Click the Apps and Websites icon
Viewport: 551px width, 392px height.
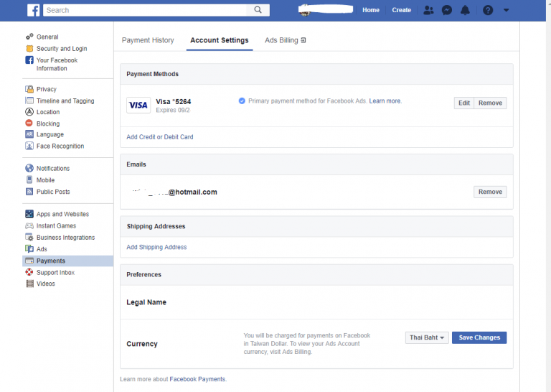point(29,214)
